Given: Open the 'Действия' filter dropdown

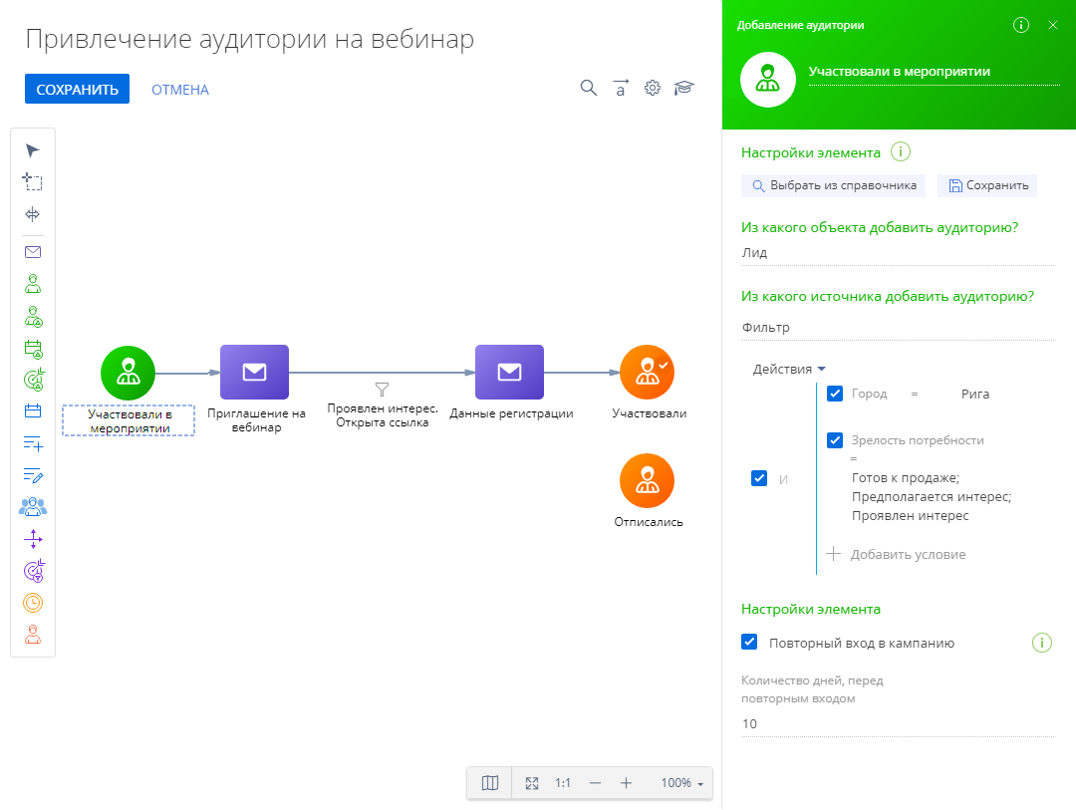Looking at the screenshot, I should tap(789, 370).
